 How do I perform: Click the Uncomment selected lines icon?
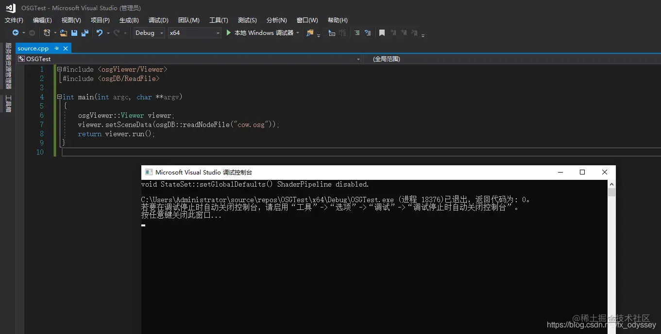click(368, 33)
